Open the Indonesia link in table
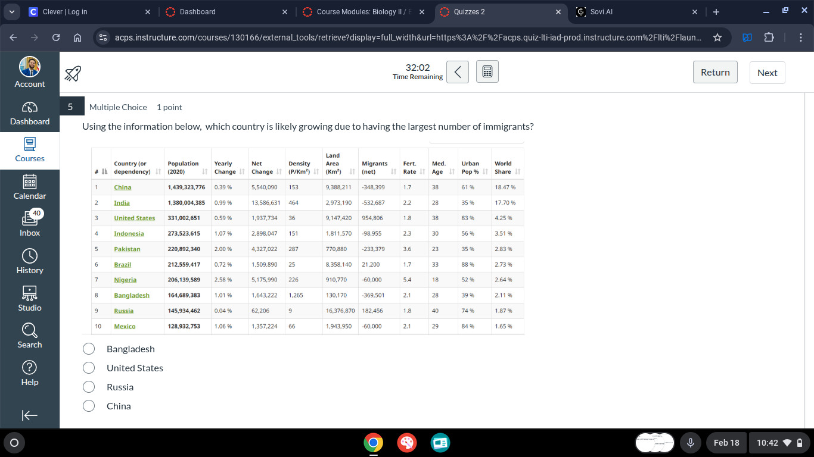The width and height of the screenshot is (814, 457). (129, 234)
